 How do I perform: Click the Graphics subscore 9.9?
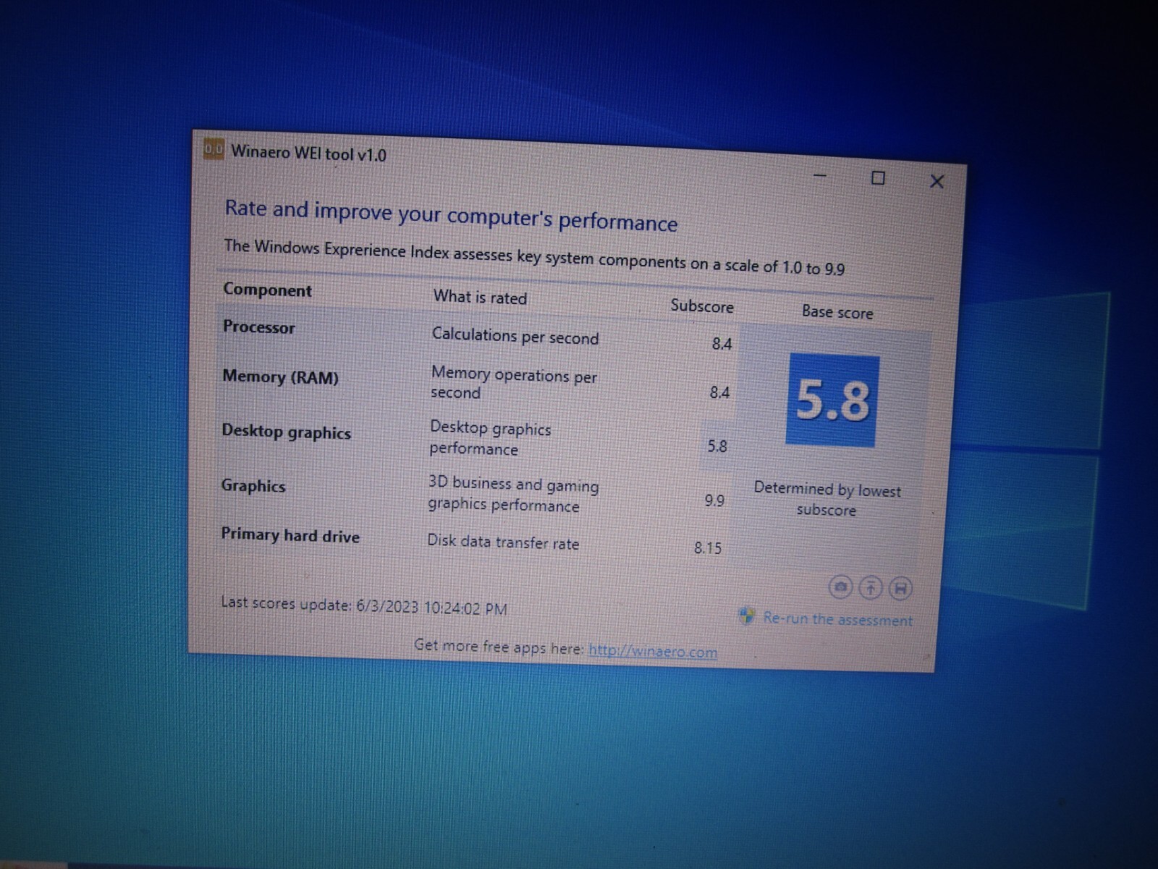[x=714, y=500]
